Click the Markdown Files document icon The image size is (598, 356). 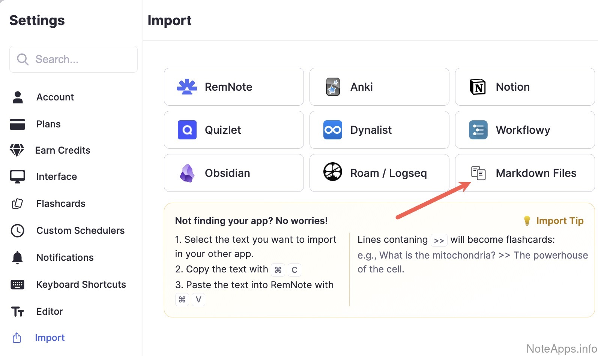pyautogui.click(x=478, y=173)
